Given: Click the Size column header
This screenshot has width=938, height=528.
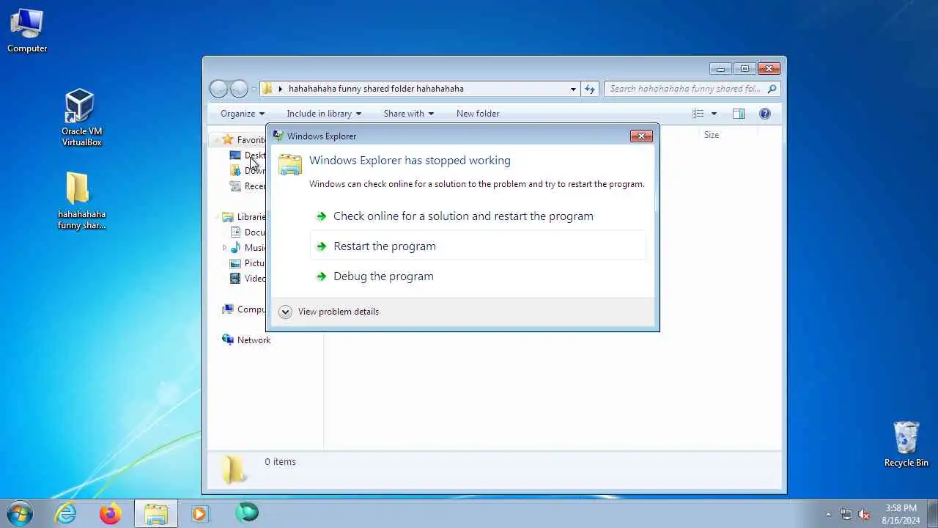Looking at the screenshot, I should tap(712, 135).
